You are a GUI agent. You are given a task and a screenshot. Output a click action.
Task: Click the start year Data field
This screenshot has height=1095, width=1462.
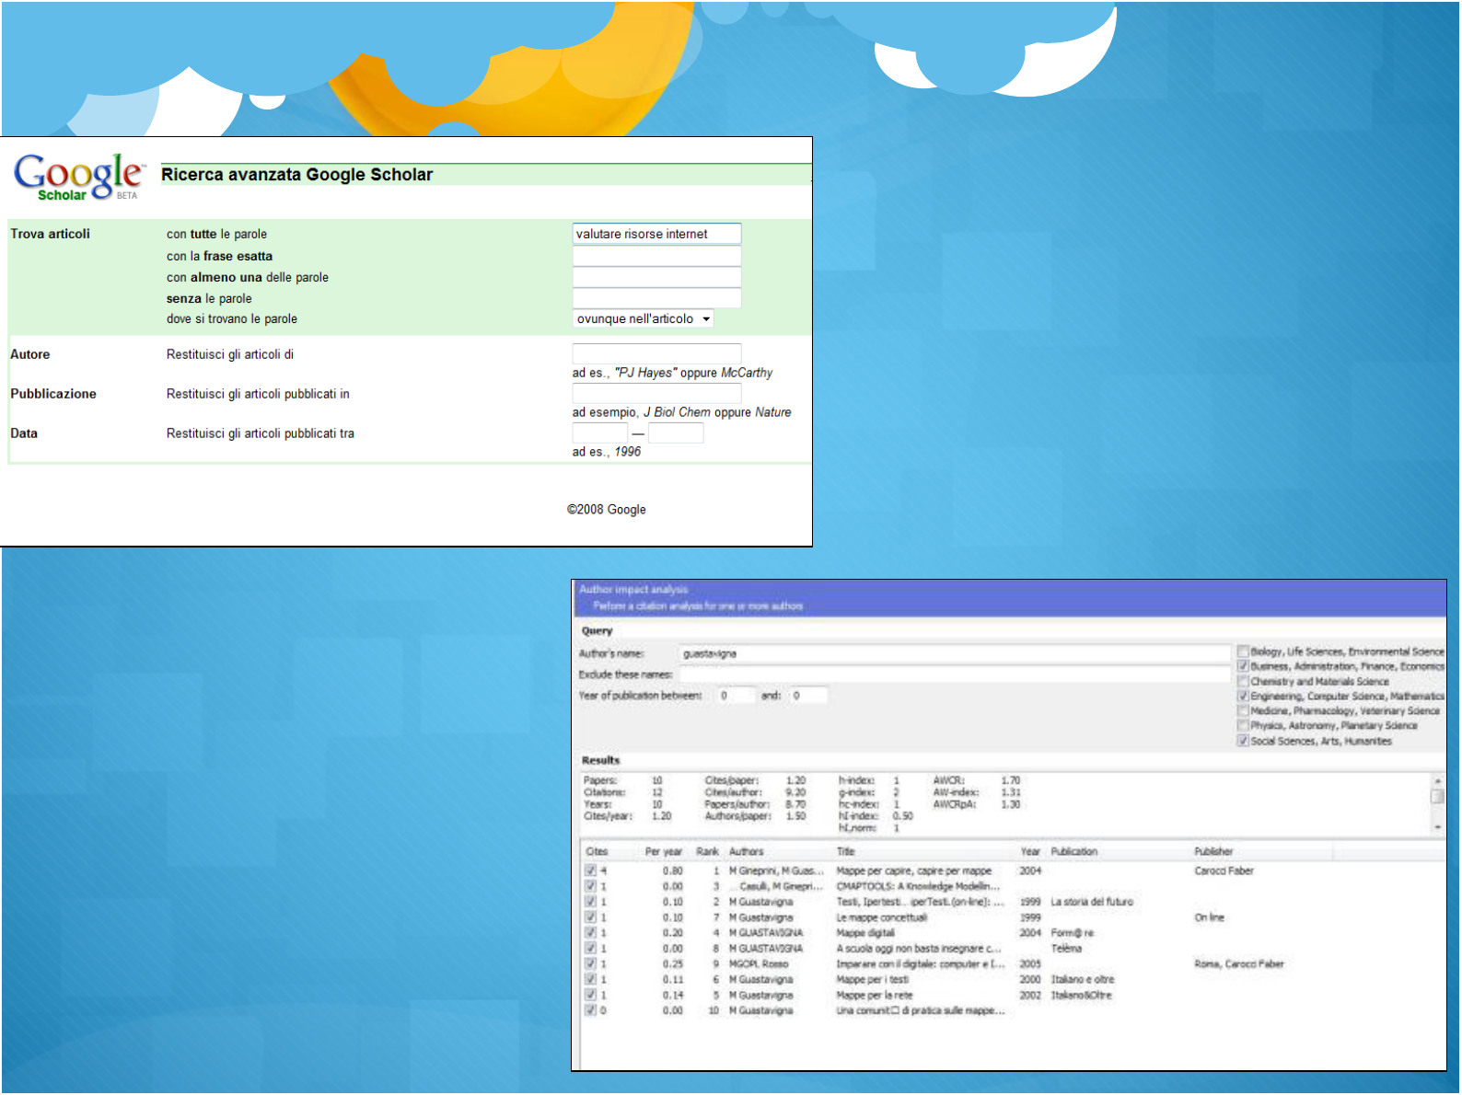[599, 432]
